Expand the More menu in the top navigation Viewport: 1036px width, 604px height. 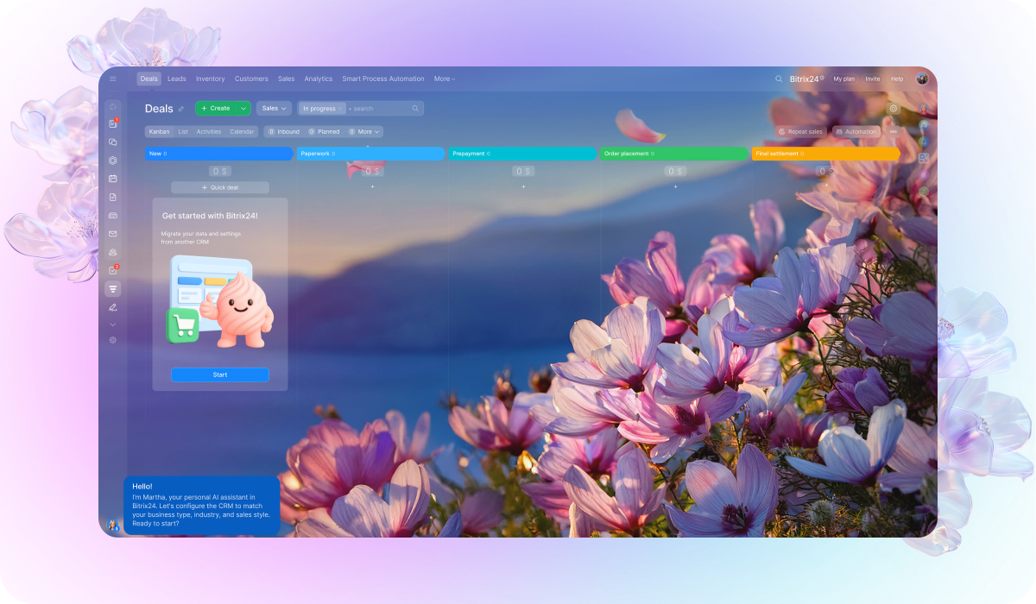pyautogui.click(x=444, y=79)
